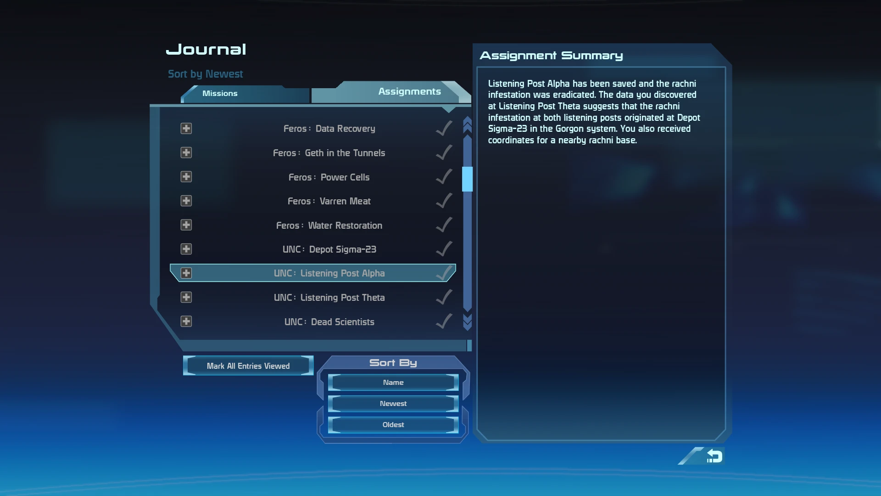The width and height of the screenshot is (881, 496).
Task: Click the journal list scrollbar thumb
Action: click(x=467, y=179)
